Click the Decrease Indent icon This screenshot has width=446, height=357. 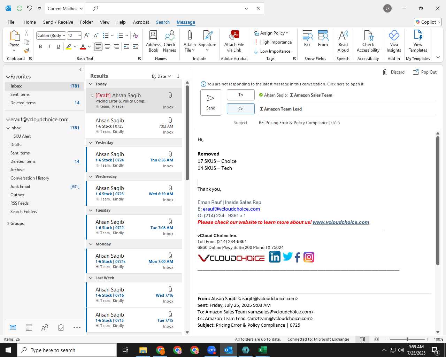(126, 46)
